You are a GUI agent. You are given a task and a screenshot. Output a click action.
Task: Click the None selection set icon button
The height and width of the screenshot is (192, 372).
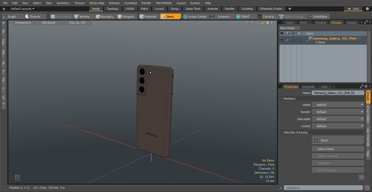point(338,140)
